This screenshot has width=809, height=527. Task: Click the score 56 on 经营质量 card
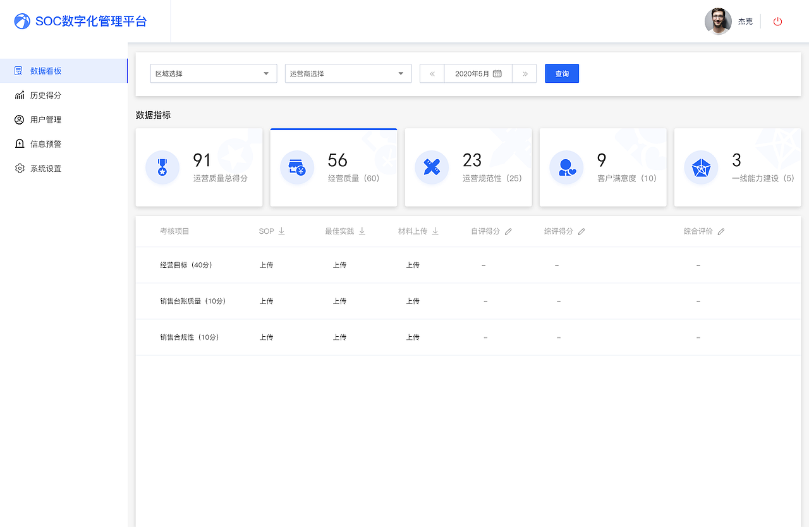click(338, 160)
